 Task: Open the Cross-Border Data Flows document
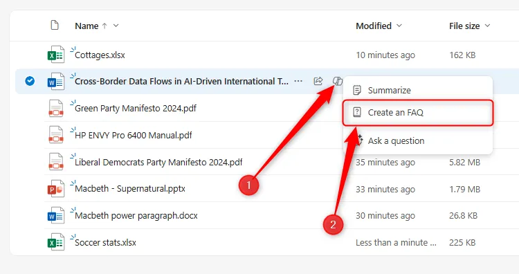(181, 82)
